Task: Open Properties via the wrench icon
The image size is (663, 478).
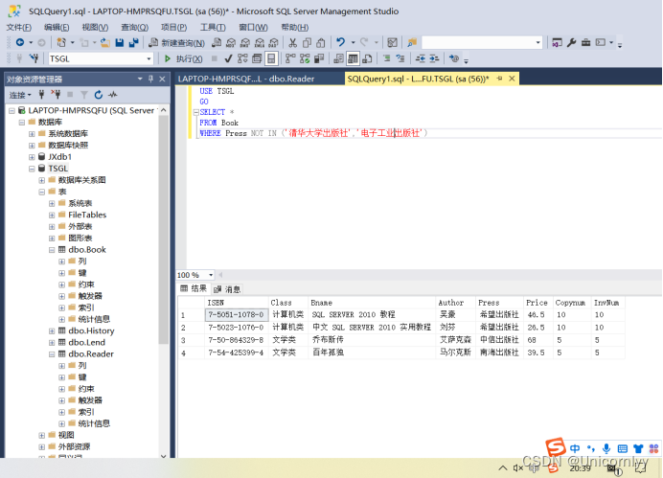Action: 571,42
